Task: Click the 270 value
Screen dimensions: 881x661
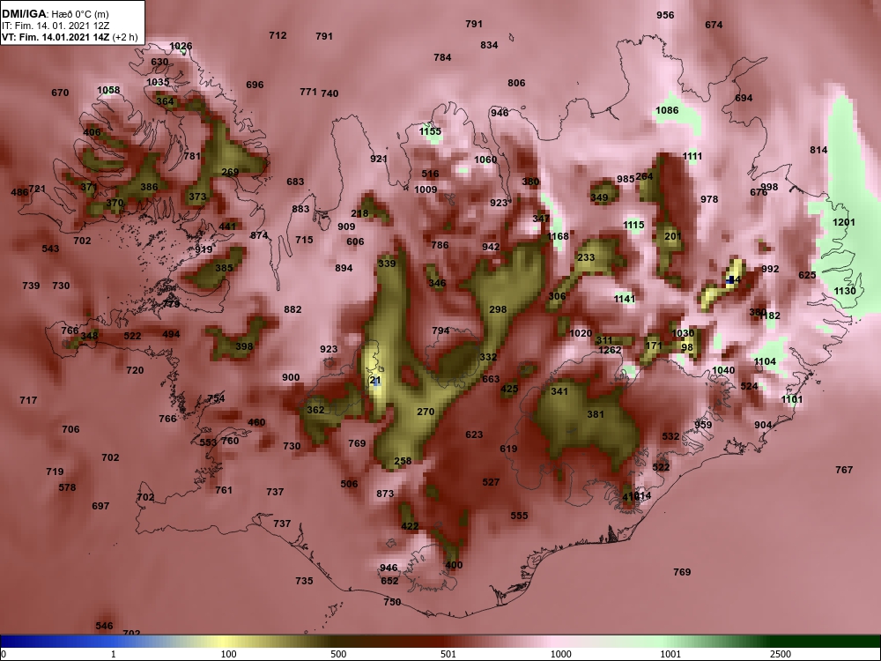Action: [426, 412]
